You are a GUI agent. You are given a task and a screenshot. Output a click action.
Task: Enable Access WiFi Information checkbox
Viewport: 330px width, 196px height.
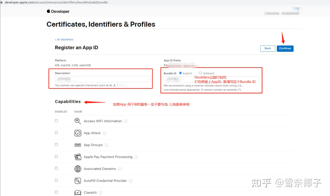[56, 121]
